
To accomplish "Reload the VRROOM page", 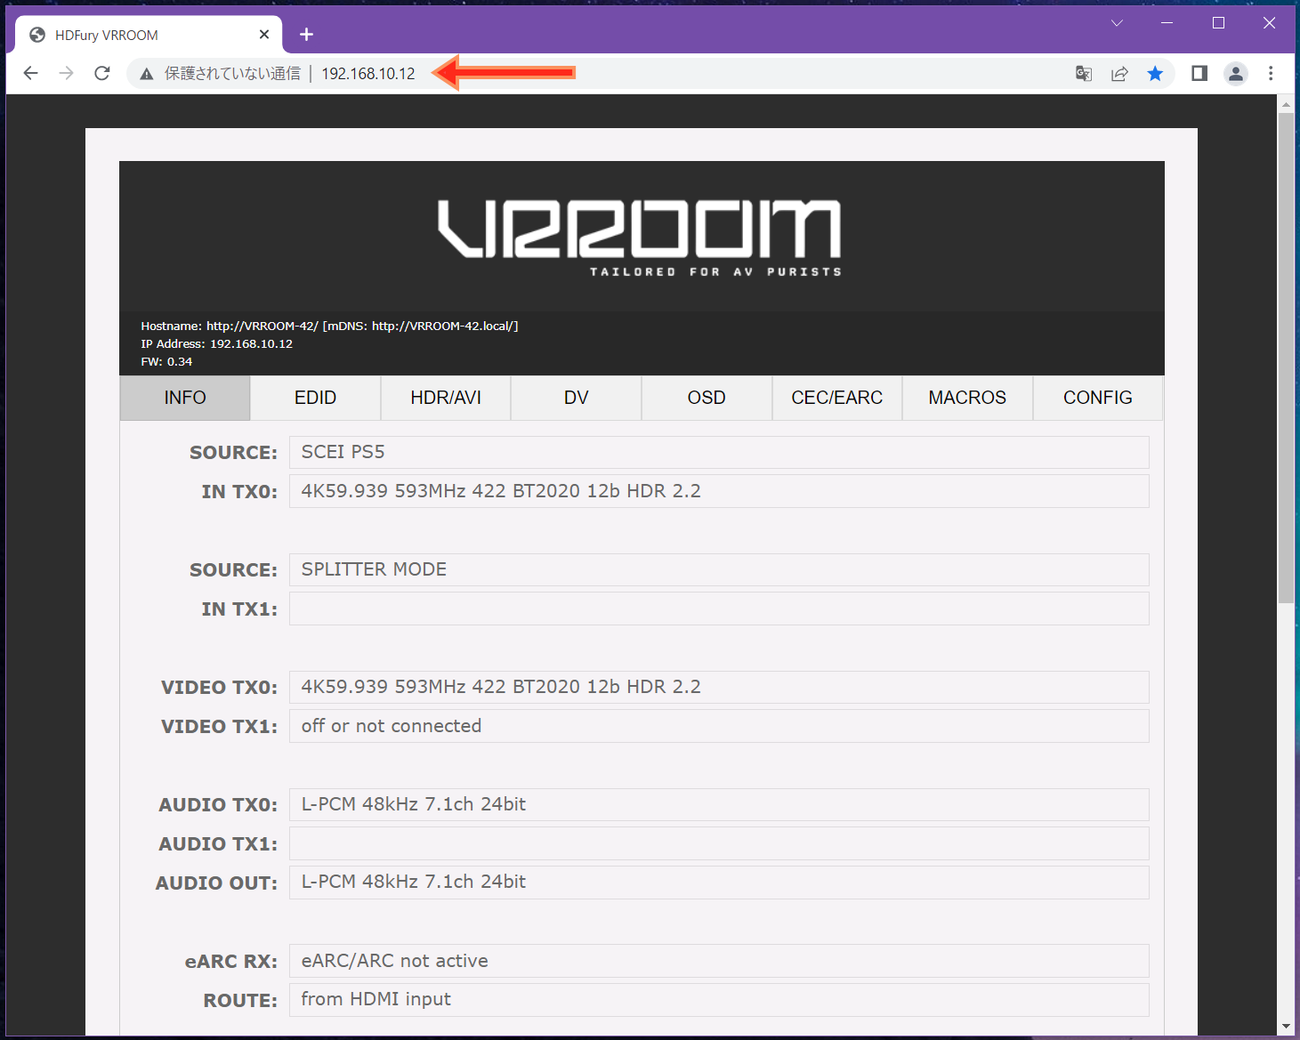I will tap(102, 73).
